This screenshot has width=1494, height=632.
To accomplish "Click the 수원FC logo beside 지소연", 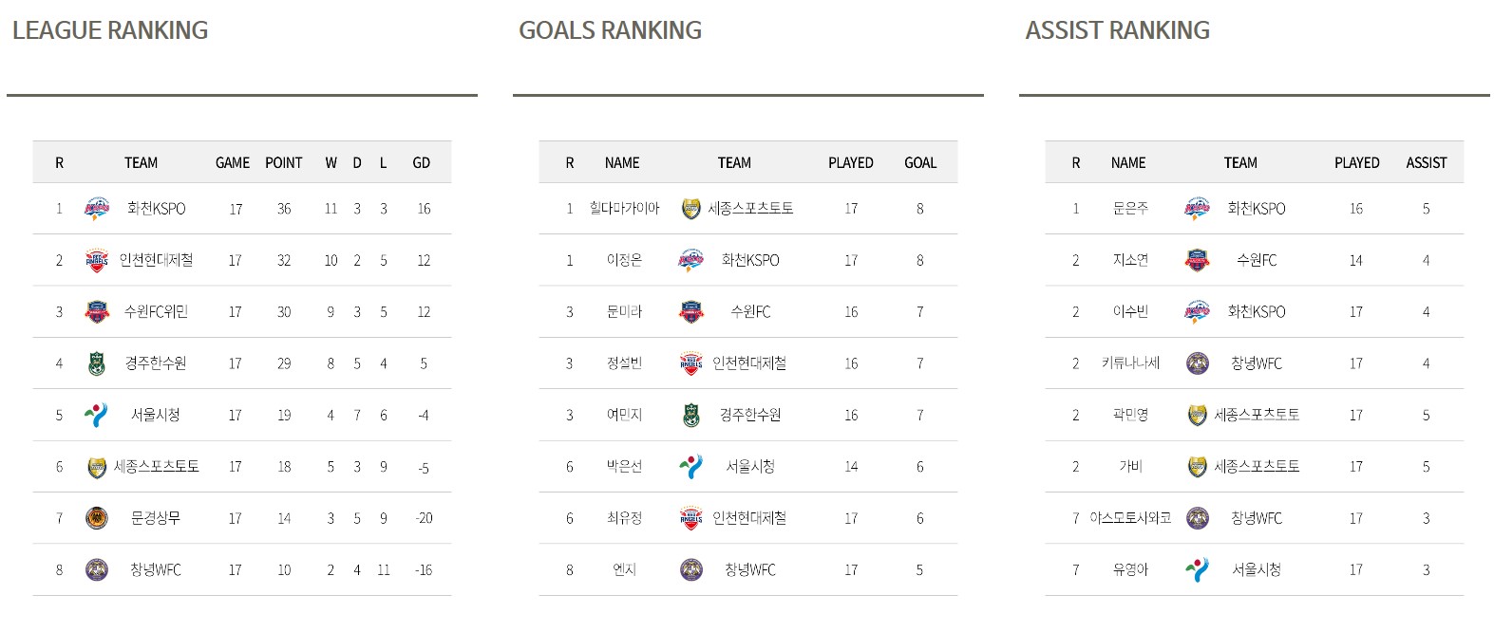I will 1198,260.
